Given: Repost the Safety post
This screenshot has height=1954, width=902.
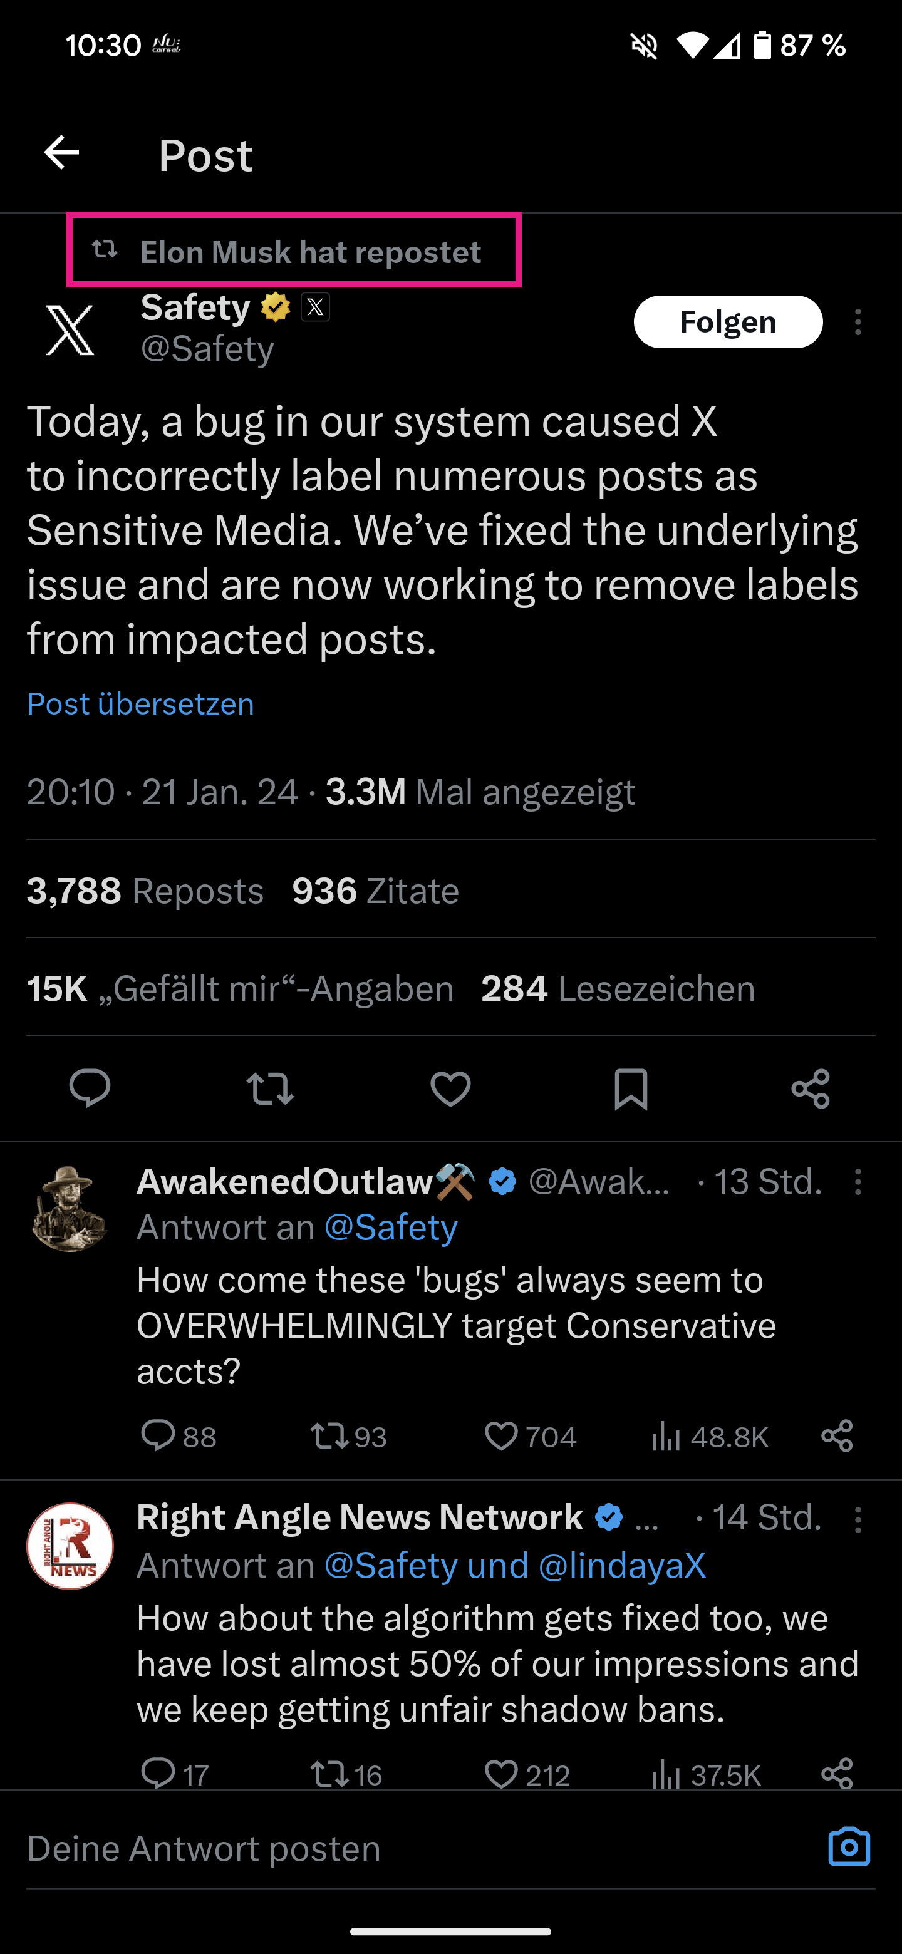Looking at the screenshot, I should pyautogui.click(x=270, y=1088).
